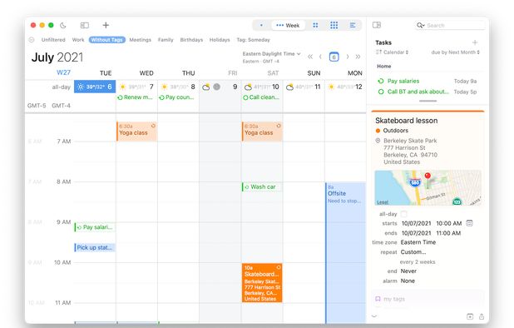Toggle dark mode moon icon
Image resolution: width=514 pixels, height=328 pixels.
tap(63, 25)
